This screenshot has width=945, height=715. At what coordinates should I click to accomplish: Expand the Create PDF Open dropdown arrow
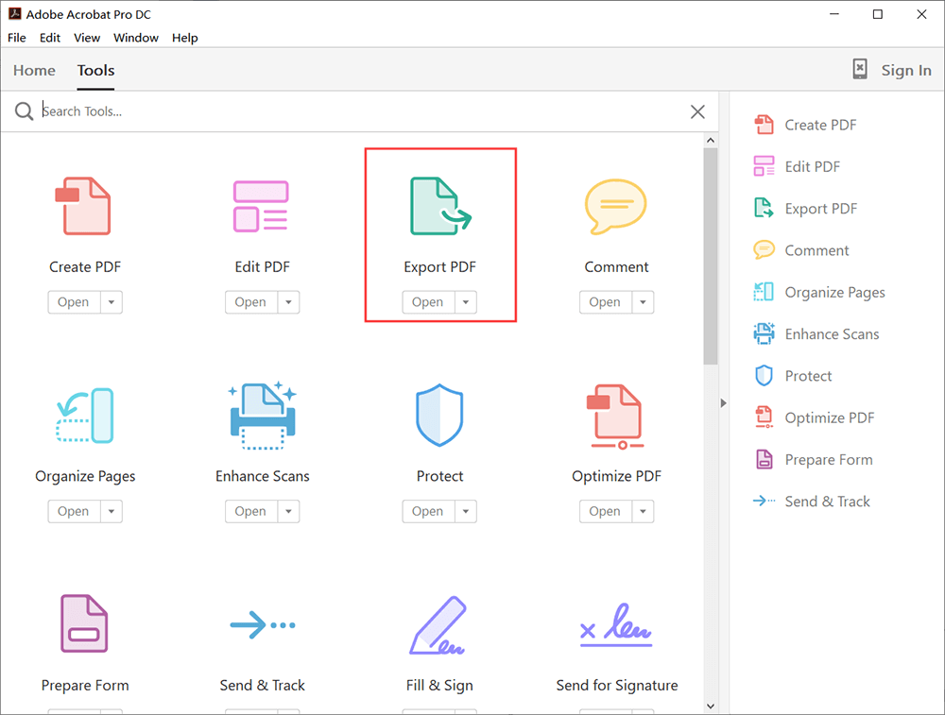(112, 302)
